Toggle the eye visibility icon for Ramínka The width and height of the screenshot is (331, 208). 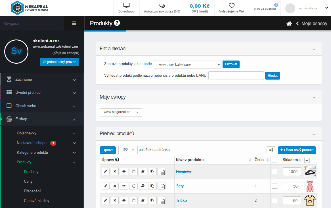[x=124, y=172]
